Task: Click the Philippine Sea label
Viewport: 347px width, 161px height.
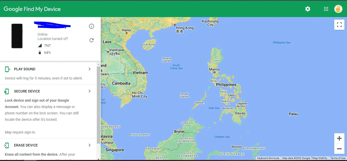Action: 281,43
